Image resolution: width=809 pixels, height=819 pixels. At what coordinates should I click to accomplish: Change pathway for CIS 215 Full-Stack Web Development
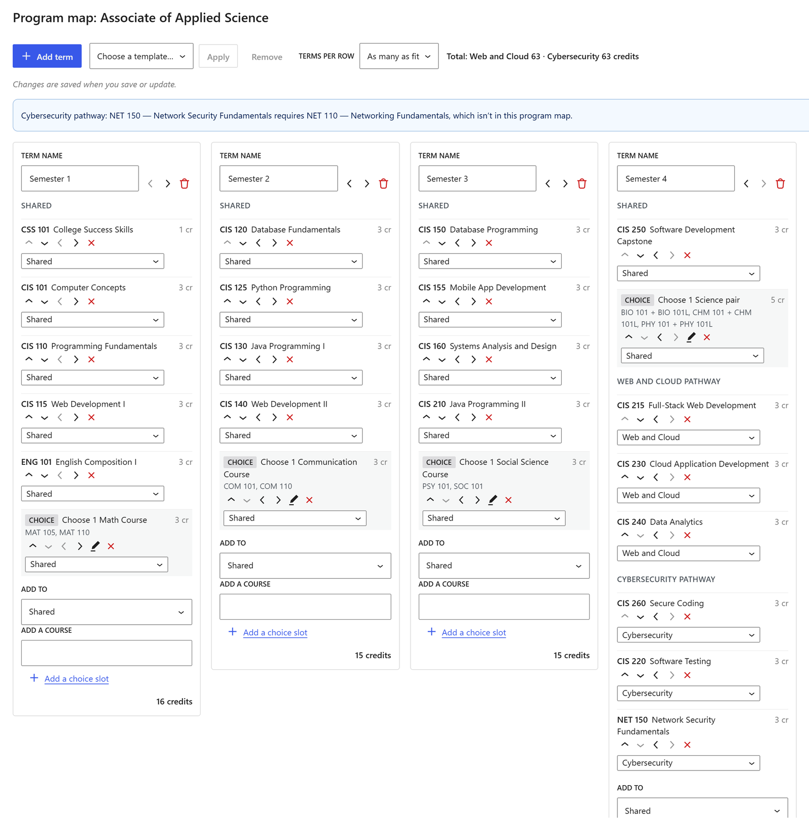point(688,438)
